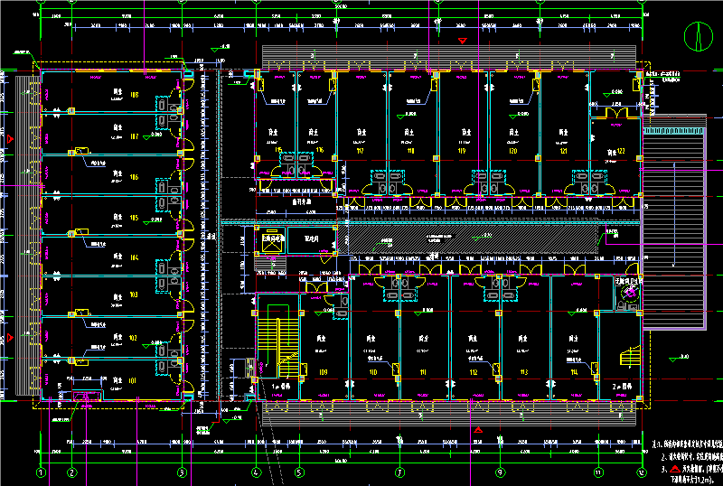The width and height of the screenshot is (723, 486).
Task: Click grid axis bubble number 12
Action: [642, 472]
